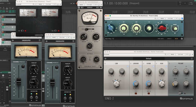Click the High Cut knob on right T-Console

[x=67, y=70]
